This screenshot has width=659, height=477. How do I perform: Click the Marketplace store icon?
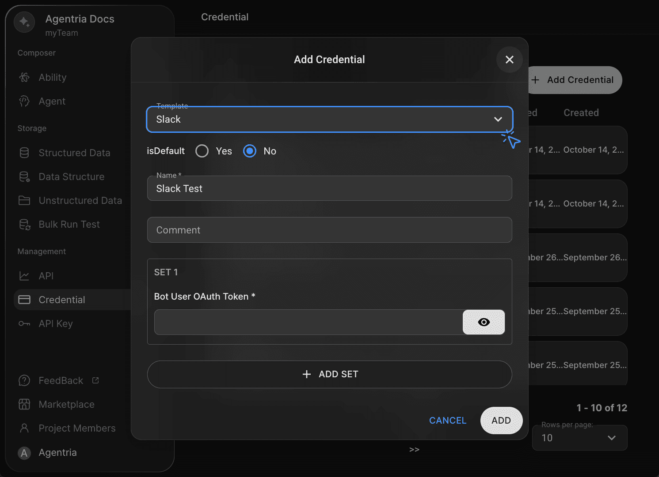(x=24, y=404)
